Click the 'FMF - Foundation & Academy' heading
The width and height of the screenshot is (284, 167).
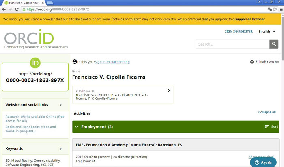tap(129, 145)
